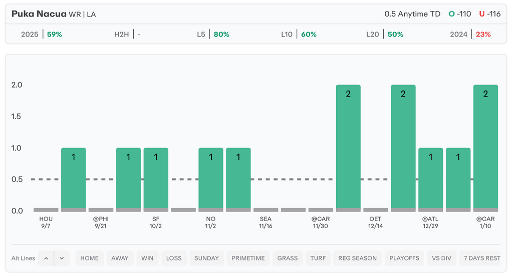Show only REG SEASON games
Image resolution: width=513 pixels, height=278 pixels.
point(357,258)
